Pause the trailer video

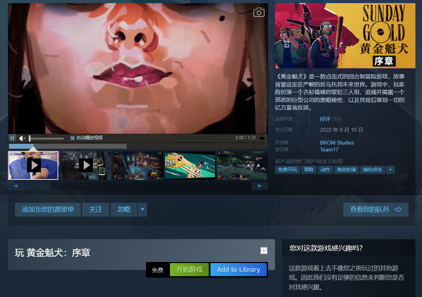(x=12, y=138)
